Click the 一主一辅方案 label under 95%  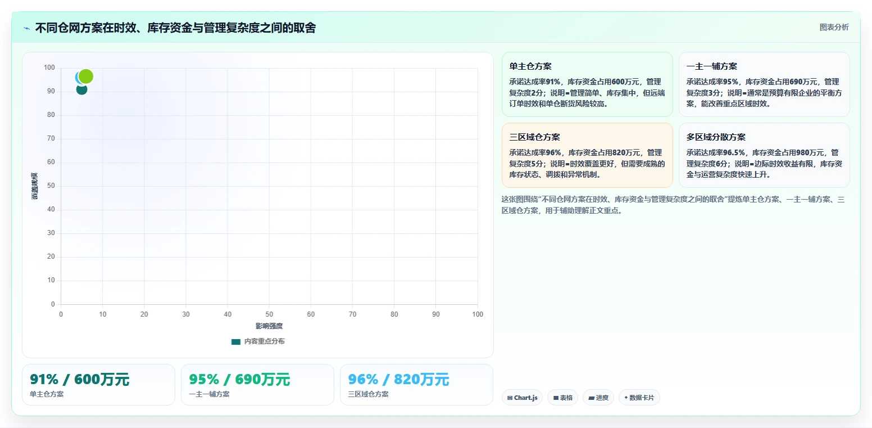click(x=209, y=394)
